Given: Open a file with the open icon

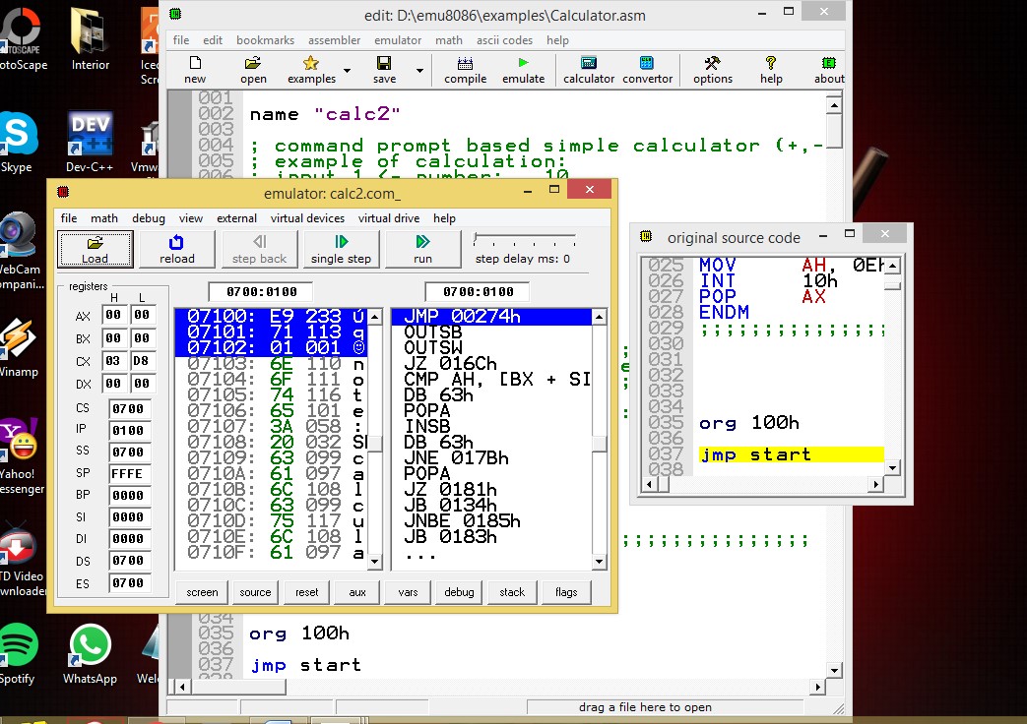Looking at the screenshot, I should pyautogui.click(x=253, y=69).
